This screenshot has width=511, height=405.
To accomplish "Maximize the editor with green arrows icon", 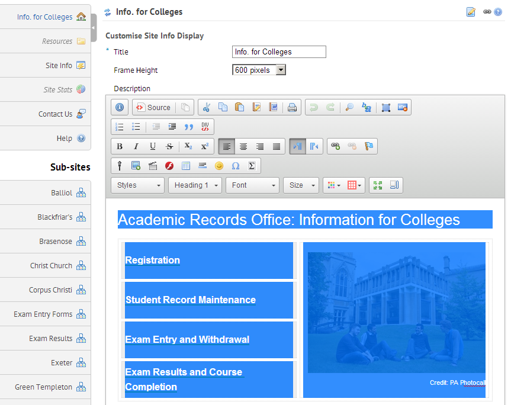I will (377, 185).
